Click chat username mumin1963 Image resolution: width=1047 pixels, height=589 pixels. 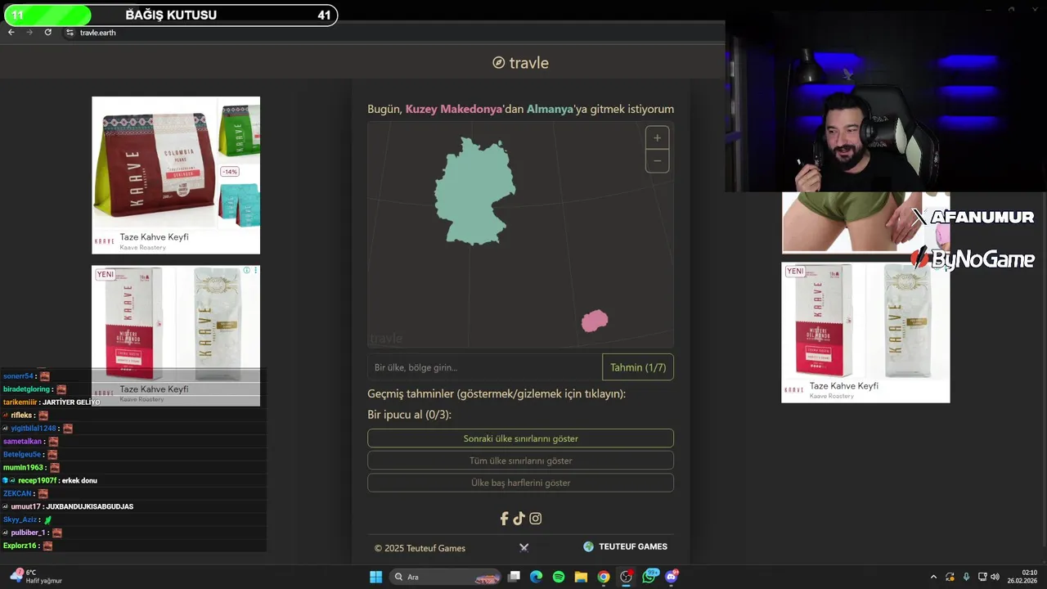[23, 468]
